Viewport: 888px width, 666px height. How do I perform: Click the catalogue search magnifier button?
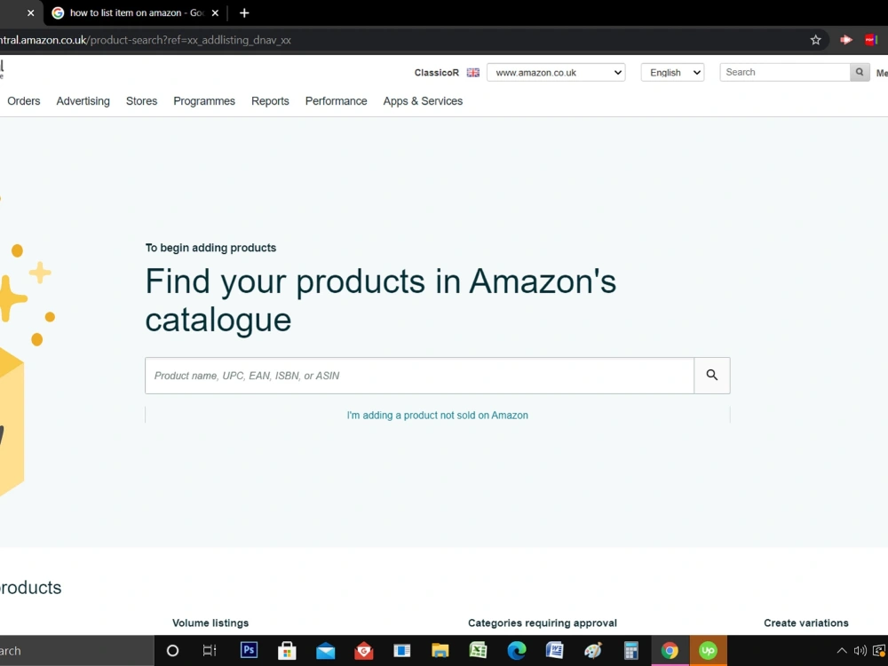tap(712, 376)
